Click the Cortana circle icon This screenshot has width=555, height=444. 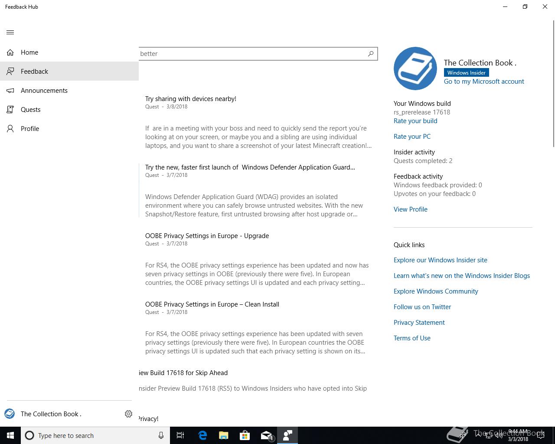[29, 435]
